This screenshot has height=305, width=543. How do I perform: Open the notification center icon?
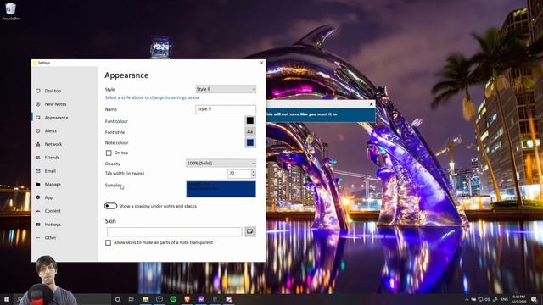coord(534,299)
